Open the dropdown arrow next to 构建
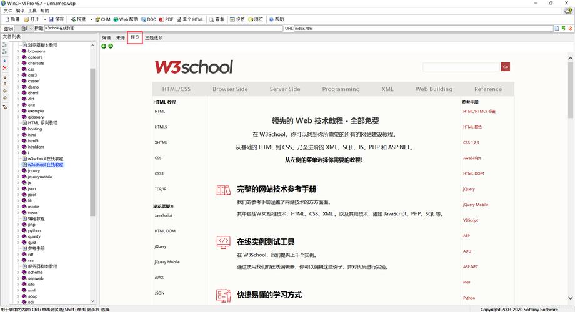The height and width of the screenshot is (312, 575). tap(91, 19)
